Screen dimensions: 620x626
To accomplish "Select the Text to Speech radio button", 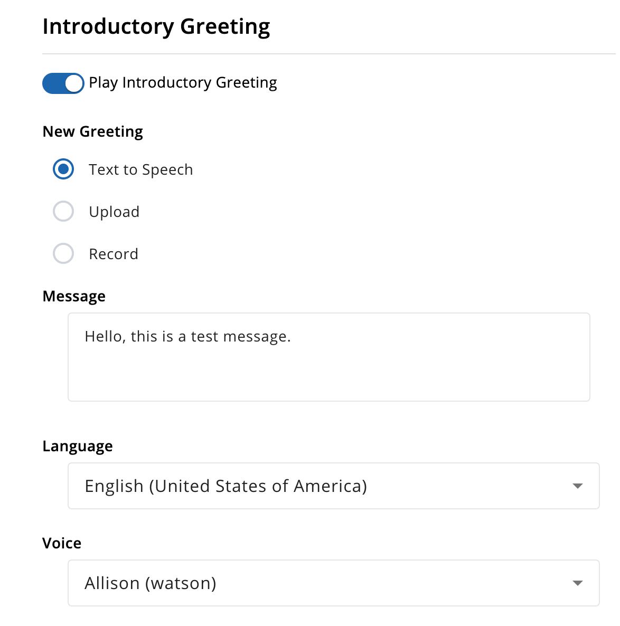I will 63,169.
